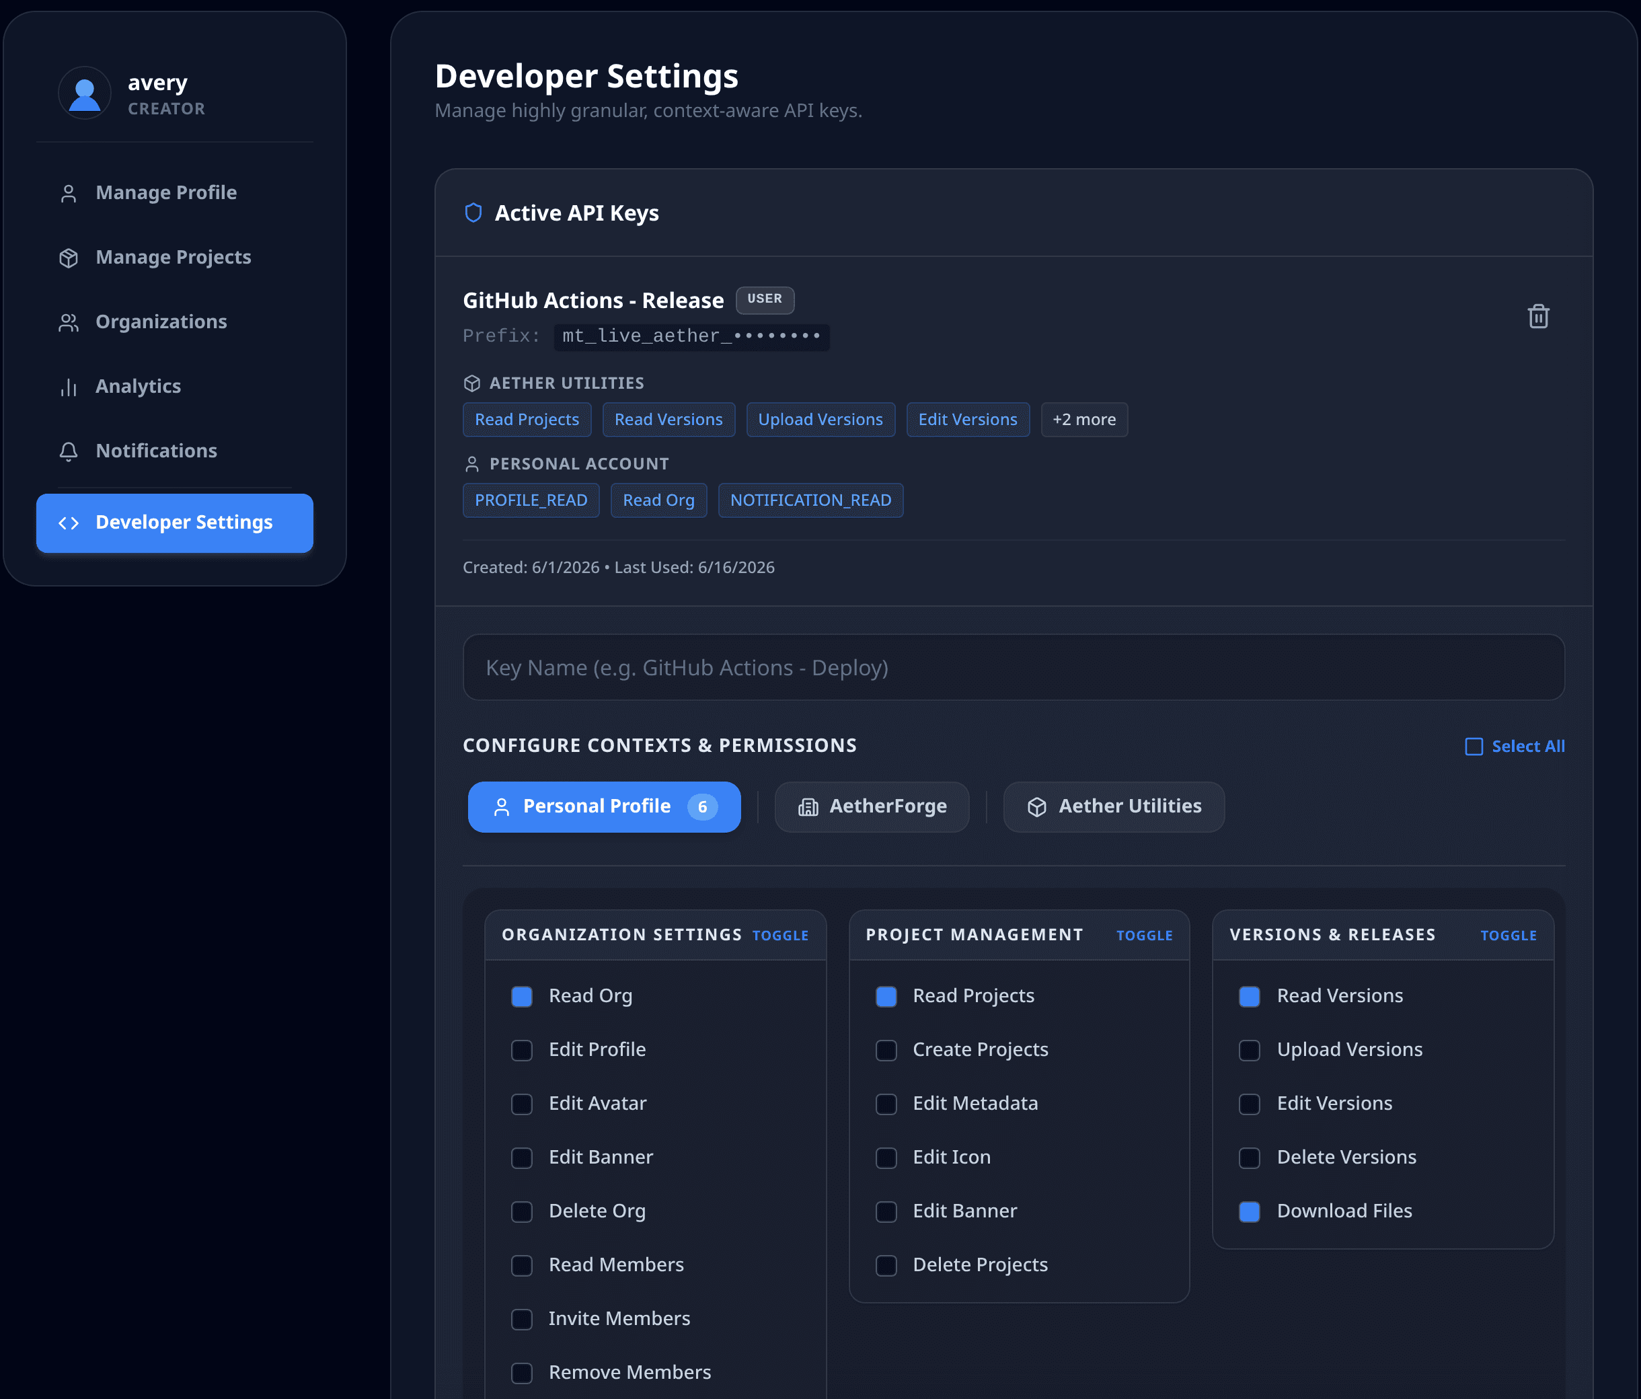This screenshot has height=1399, width=1641.
Task: Click the USER badge on the key
Action: click(764, 299)
